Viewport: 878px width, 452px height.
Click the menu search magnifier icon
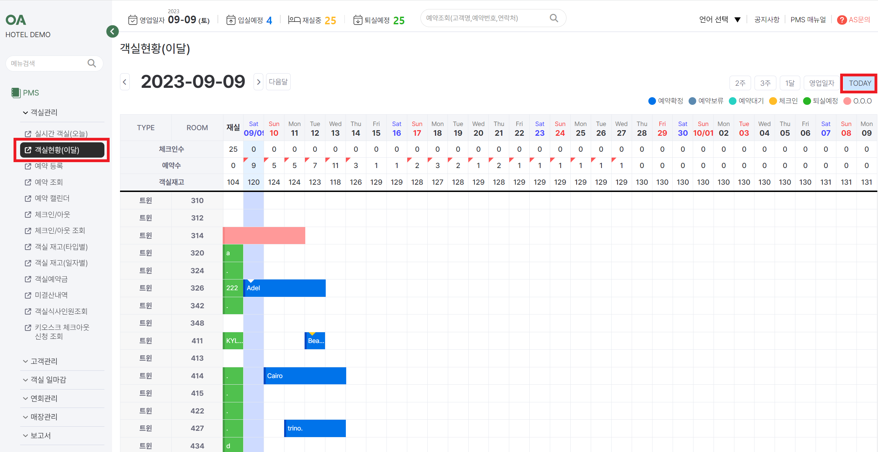(92, 63)
